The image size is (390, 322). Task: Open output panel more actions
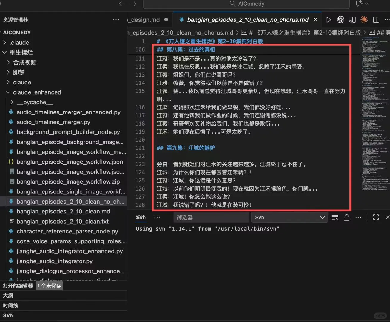pos(358,217)
